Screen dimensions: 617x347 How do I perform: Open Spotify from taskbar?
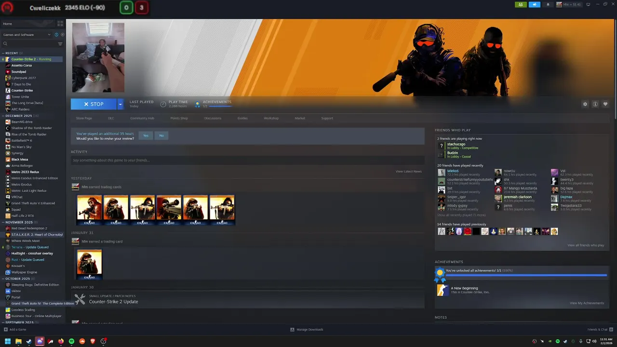pyautogui.click(x=71, y=341)
